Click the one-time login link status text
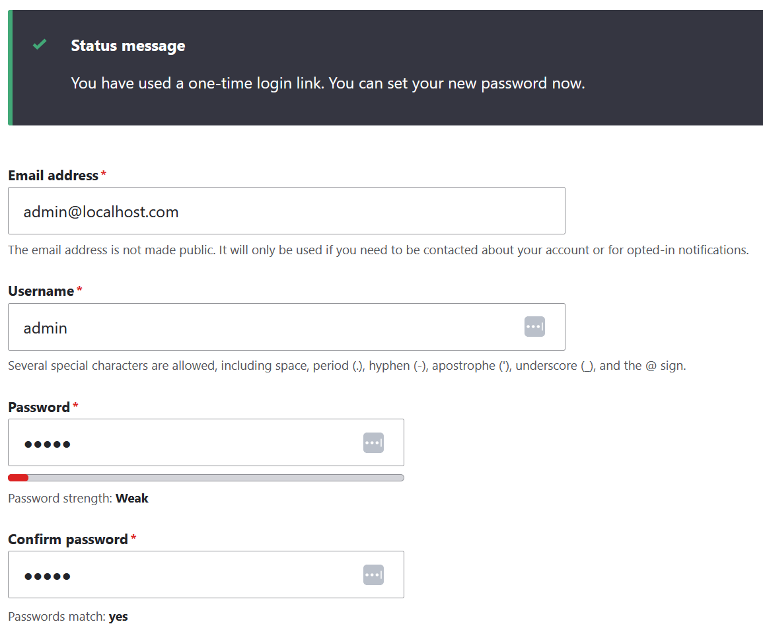The height and width of the screenshot is (628, 763). point(328,84)
